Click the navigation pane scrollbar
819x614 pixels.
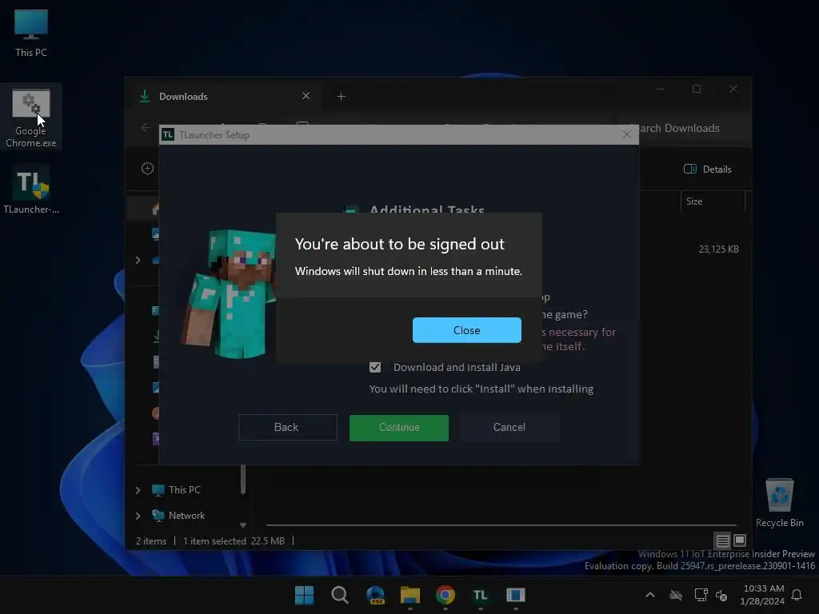coord(243,479)
